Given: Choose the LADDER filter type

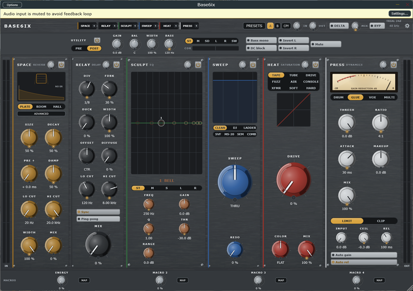Looking at the screenshot, I should (x=249, y=128).
